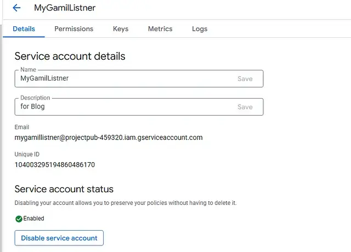Focus the Name input field

[126, 79]
